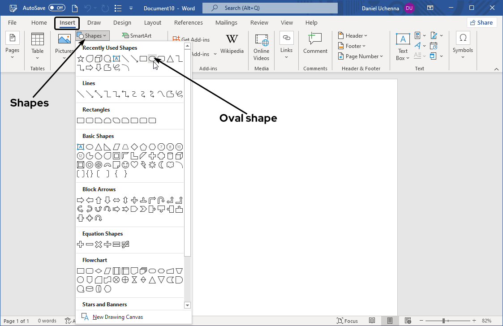Click New Drawing Canvas
This screenshot has width=503, height=326.
pyautogui.click(x=117, y=317)
